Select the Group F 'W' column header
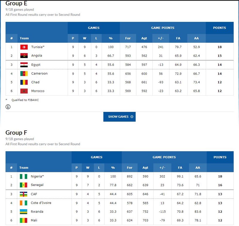This screenshot has height=226, width=239. 88,168
